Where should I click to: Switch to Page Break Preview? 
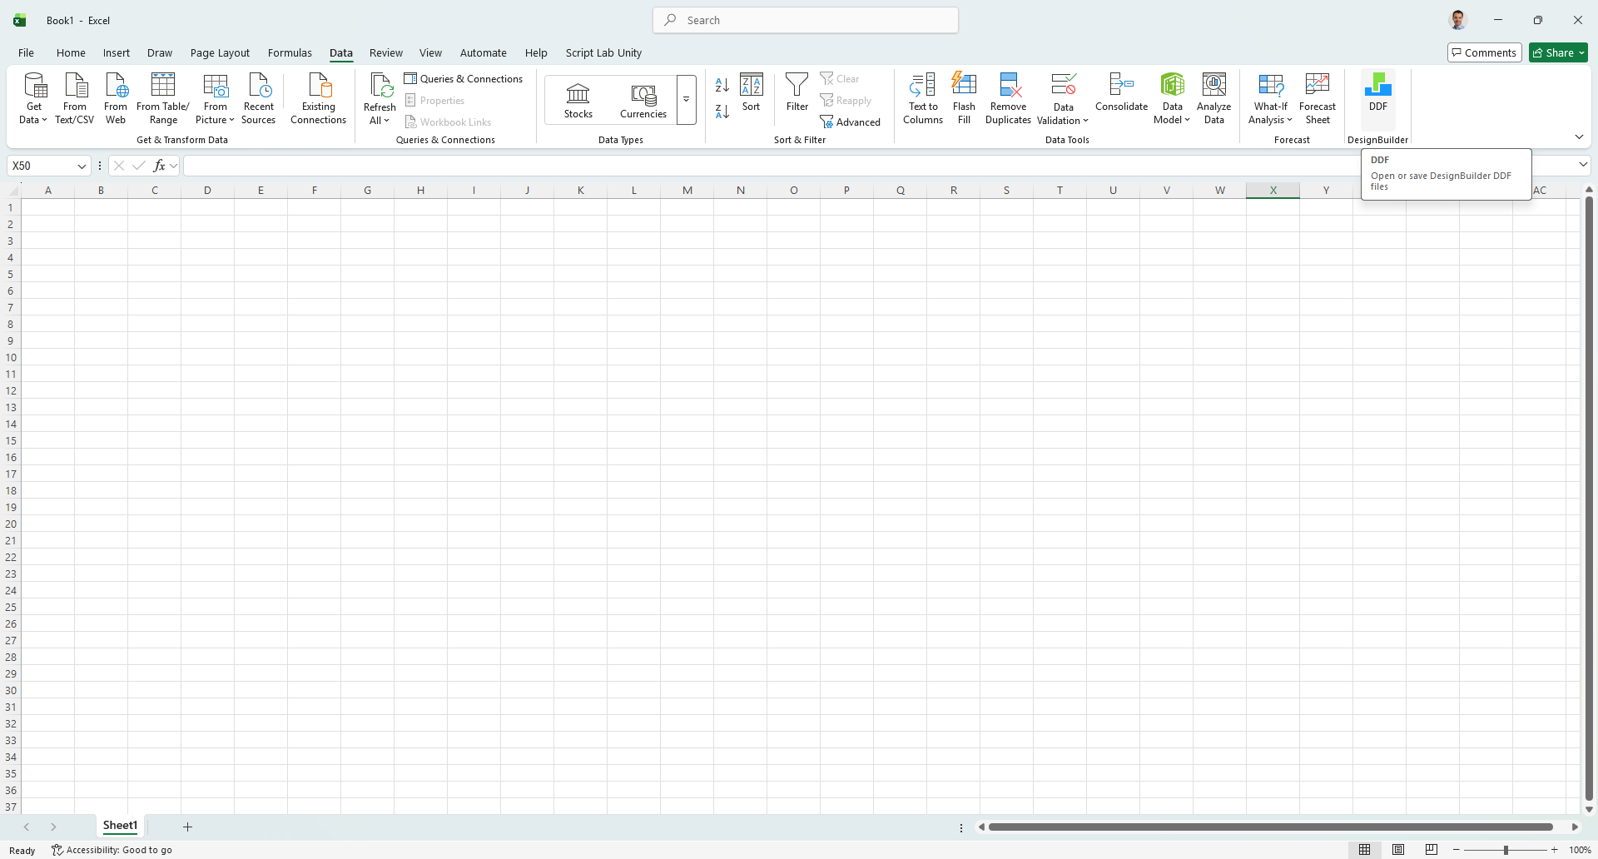pos(1432,850)
